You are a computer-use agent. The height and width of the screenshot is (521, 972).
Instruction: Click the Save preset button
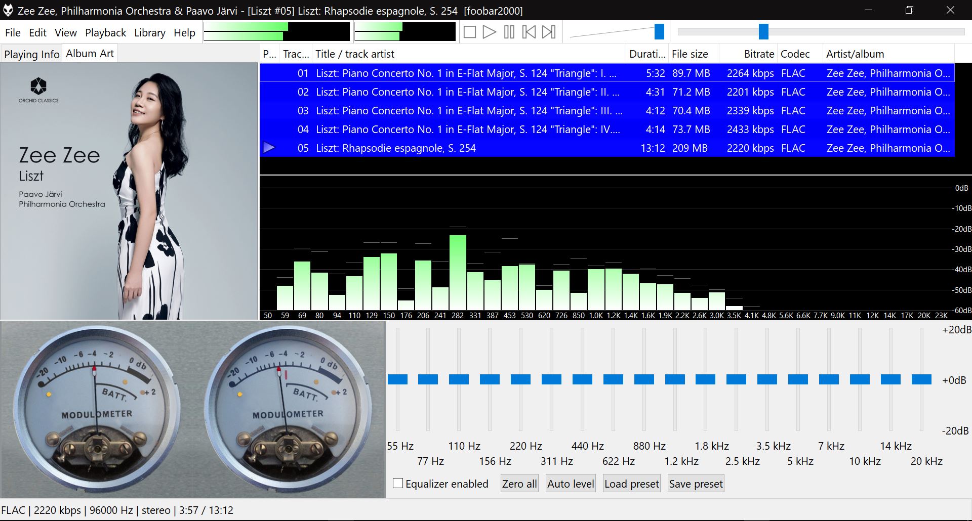tap(696, 484)
